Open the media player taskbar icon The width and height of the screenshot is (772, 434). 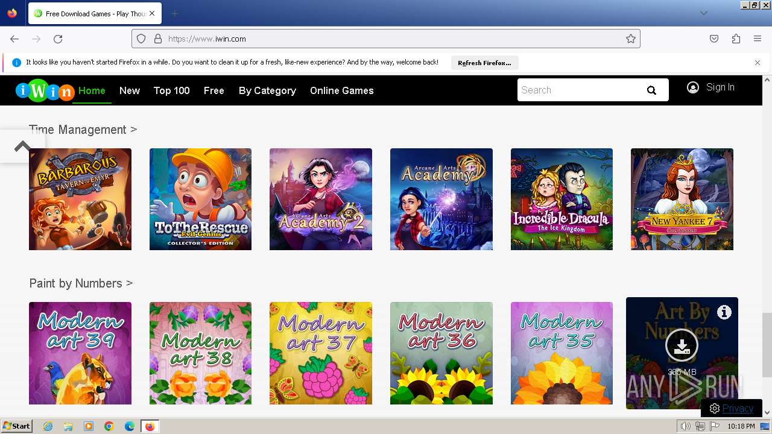point(89,426)
